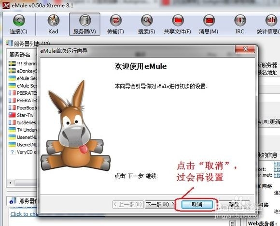Select the first UsenetNL server row
The image size is (280, 226).
point(22,137)
